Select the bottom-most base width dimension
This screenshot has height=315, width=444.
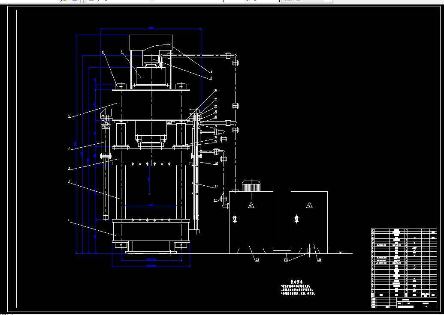coord(151,266)
